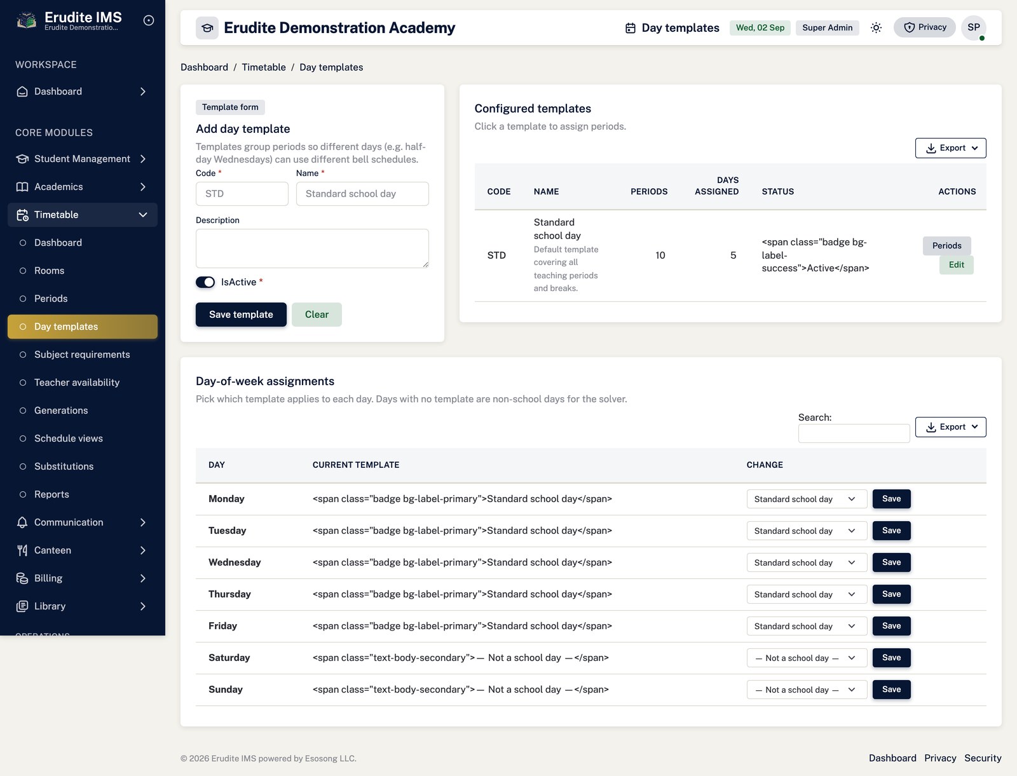Focus the Description textarea
The height and width of the screenshot is (776, 1017).
point(312,248)
